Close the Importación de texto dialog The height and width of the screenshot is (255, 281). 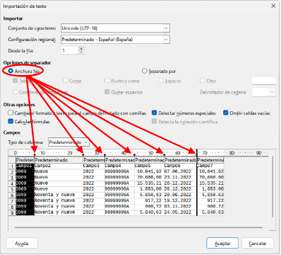click(273, 6)
